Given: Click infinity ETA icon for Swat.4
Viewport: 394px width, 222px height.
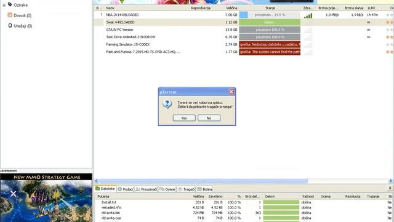Looking at the screenshot, I should [368, 22].
